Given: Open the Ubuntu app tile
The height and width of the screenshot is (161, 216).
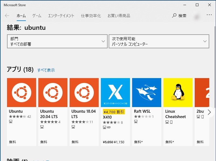Looking at the screenshot, I should 22,92.
